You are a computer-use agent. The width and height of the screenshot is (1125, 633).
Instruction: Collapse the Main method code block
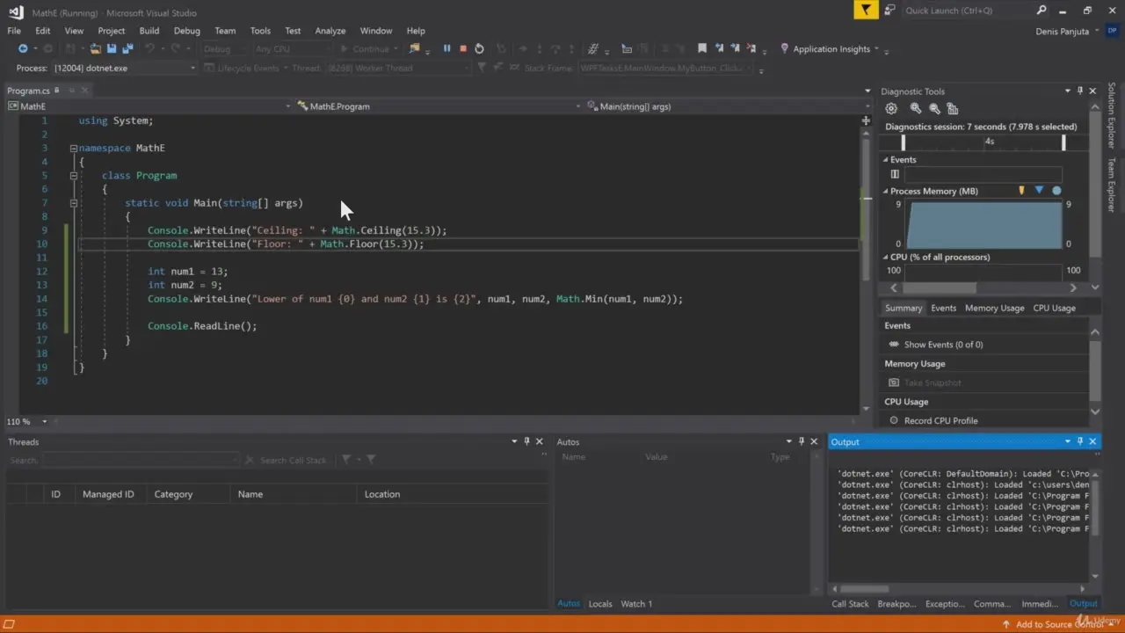coord(74,203)
